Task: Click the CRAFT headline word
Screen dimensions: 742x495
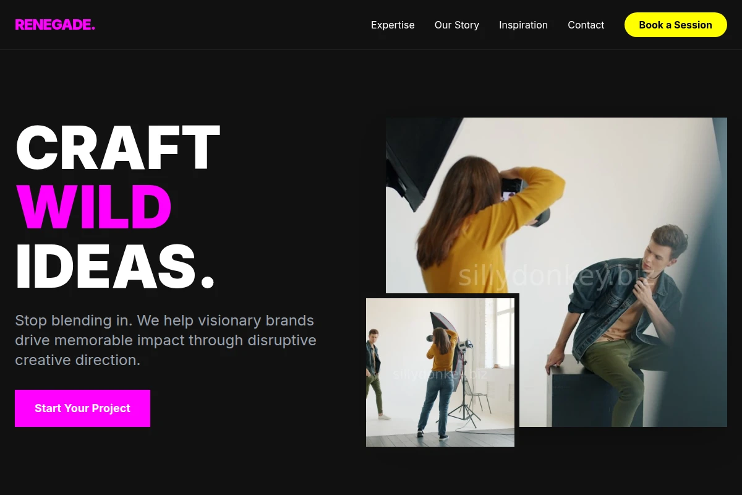Action: coord(117,148)
